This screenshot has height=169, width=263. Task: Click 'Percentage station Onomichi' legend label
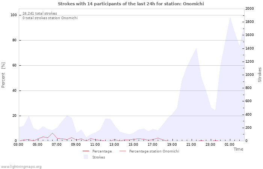click(154, 151)
